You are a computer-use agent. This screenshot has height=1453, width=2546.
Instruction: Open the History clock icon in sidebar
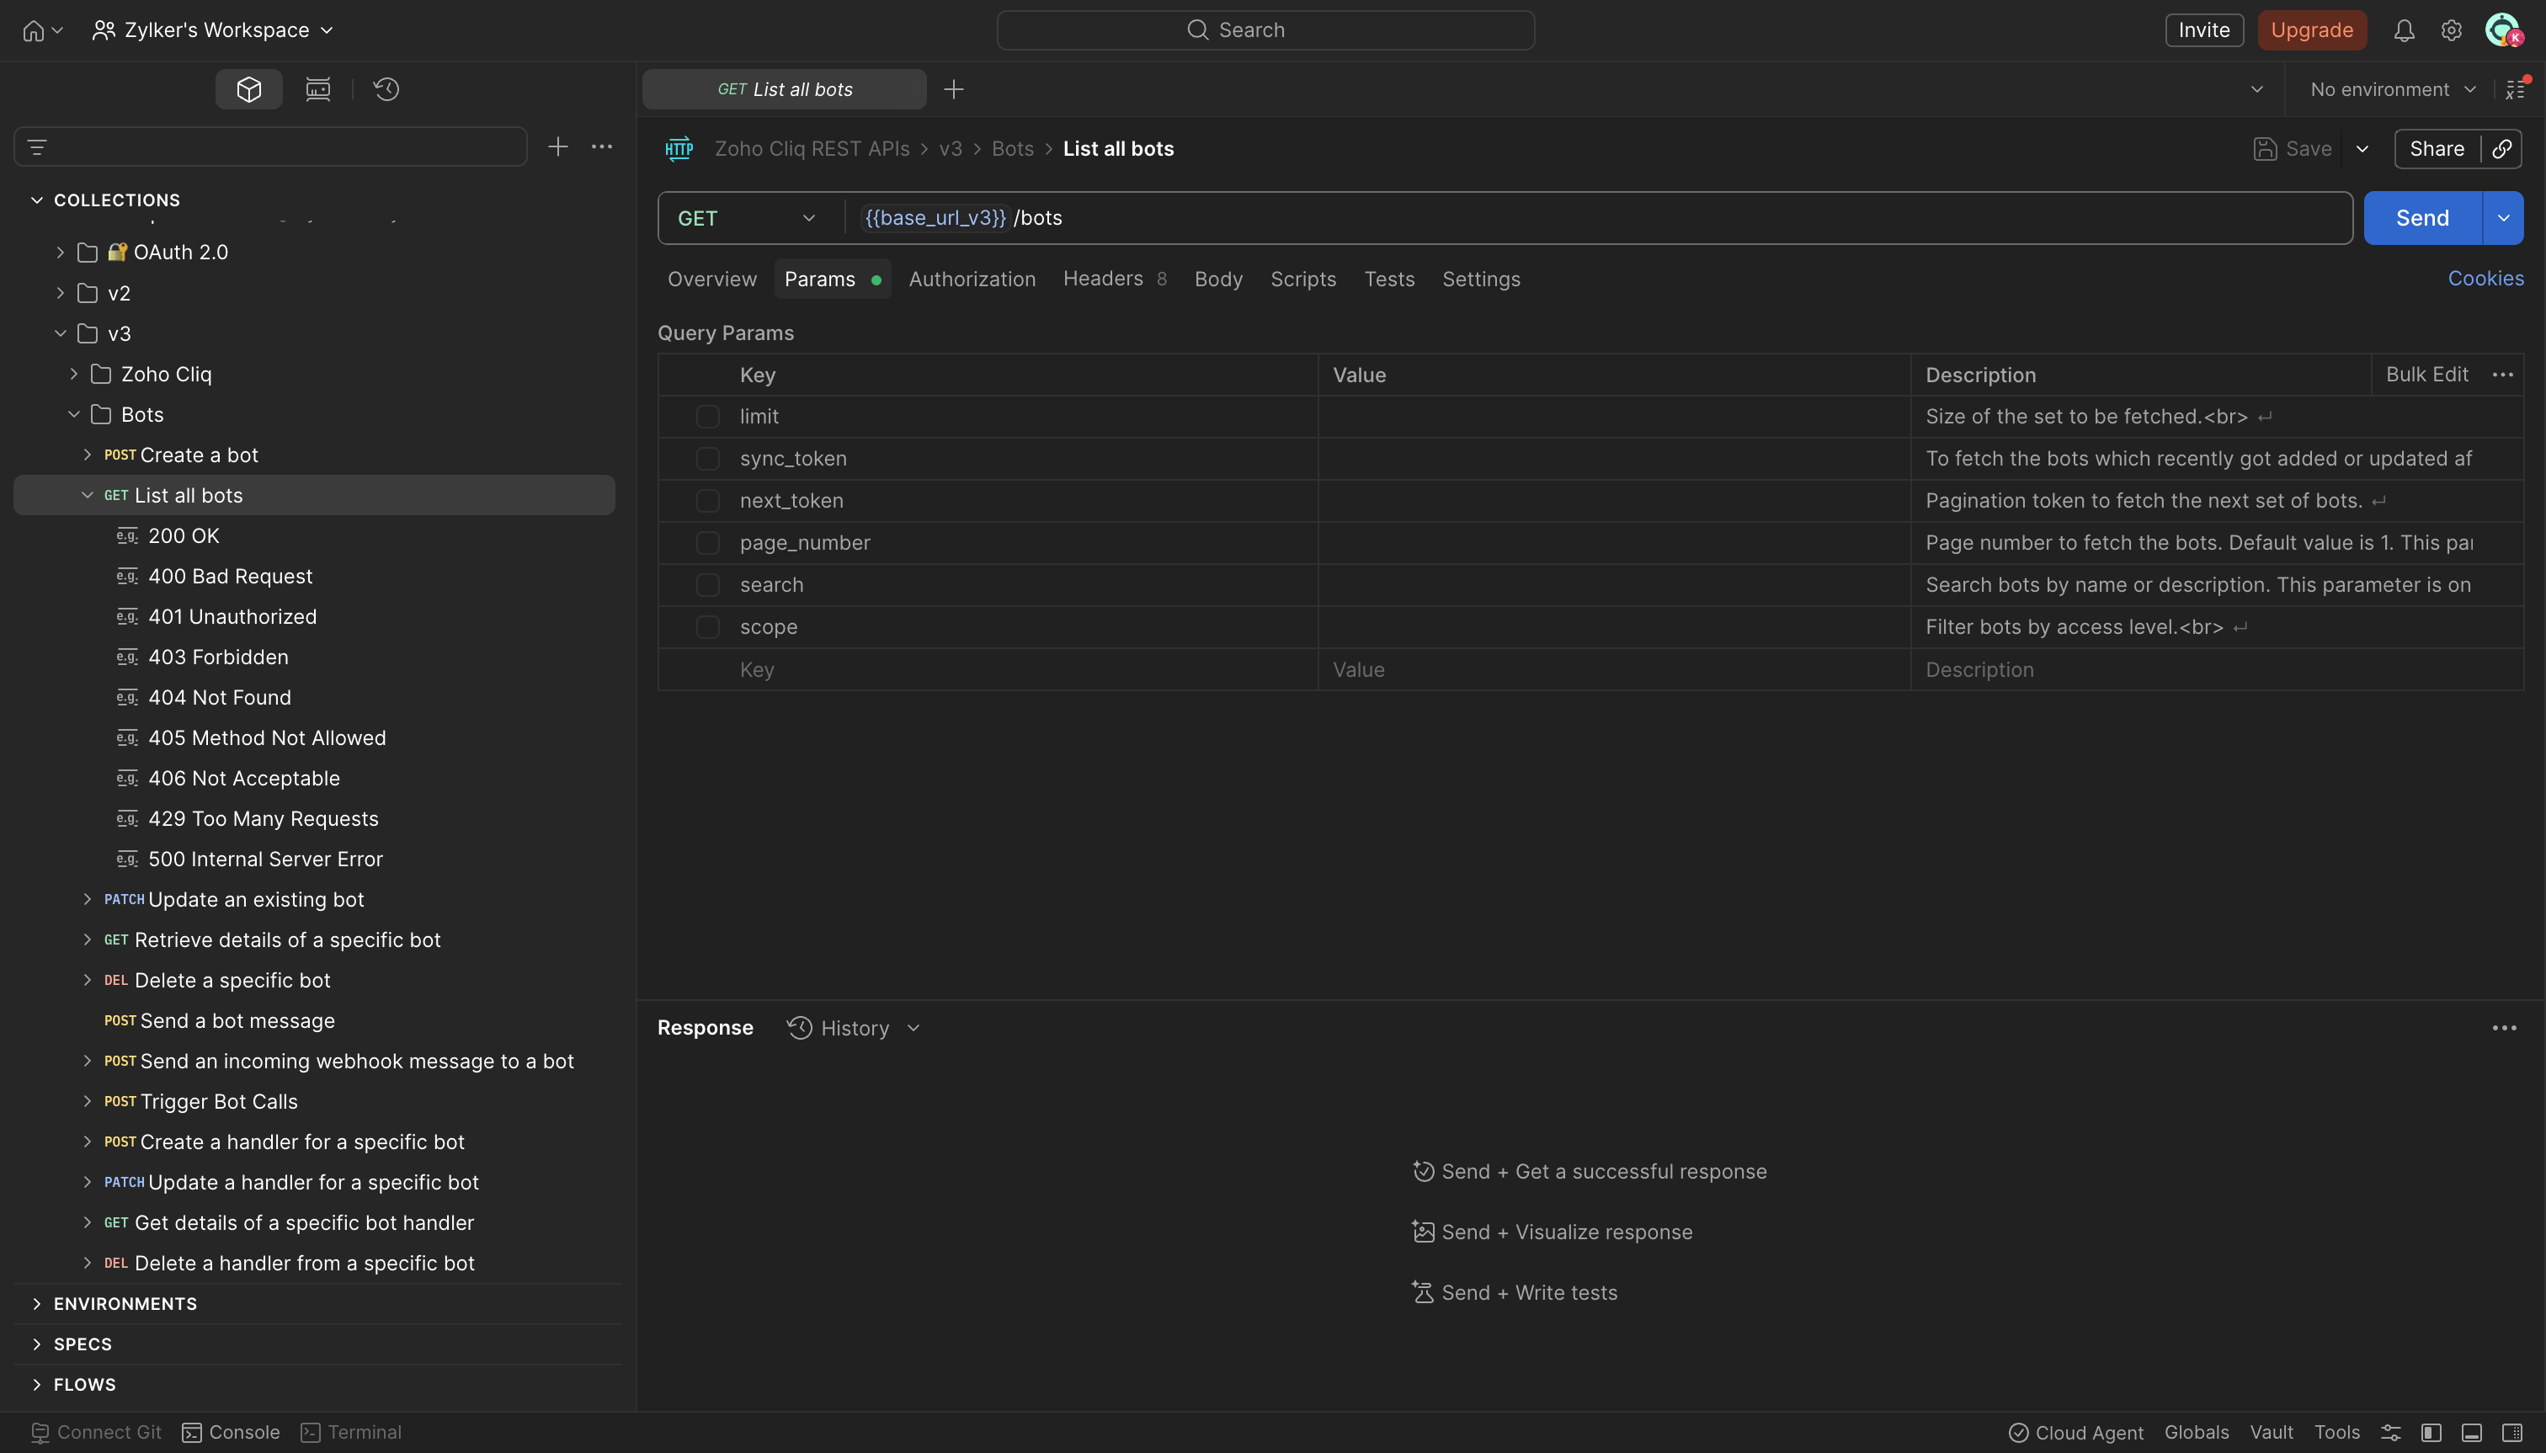click(x=386, y=89)
